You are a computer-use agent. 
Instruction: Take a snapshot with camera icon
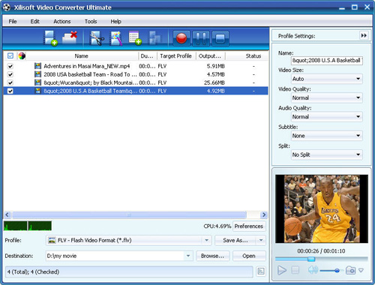point(350,270)
